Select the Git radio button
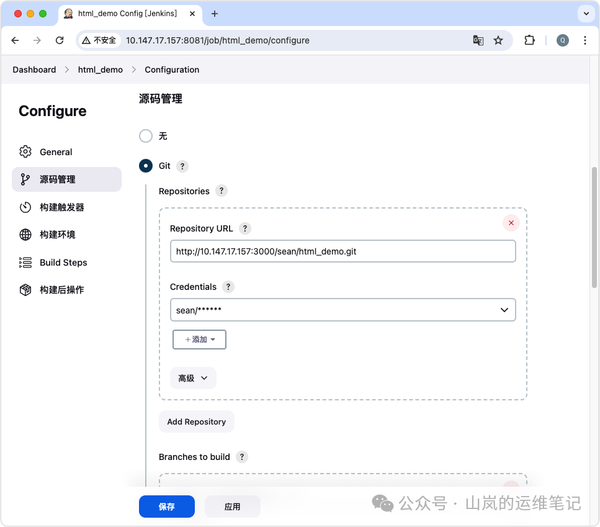Image resolution: width=600 pixels, height=527 pixels. (x=145, y=166)
